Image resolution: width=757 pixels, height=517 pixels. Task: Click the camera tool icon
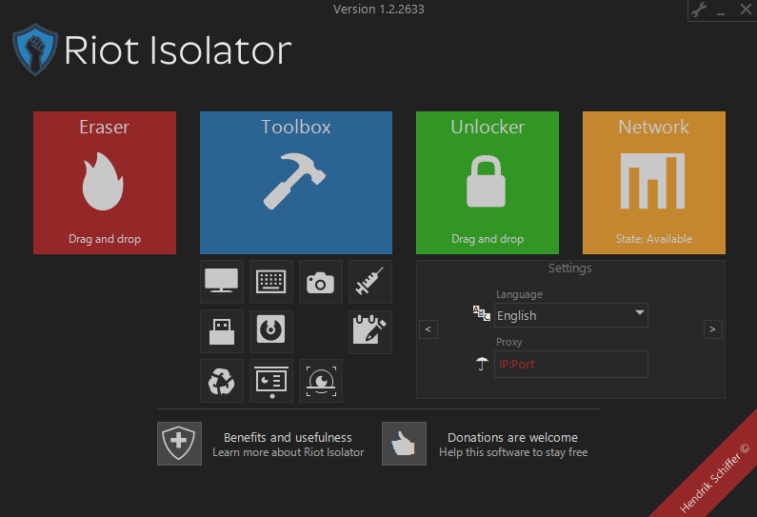pos(321,282)
